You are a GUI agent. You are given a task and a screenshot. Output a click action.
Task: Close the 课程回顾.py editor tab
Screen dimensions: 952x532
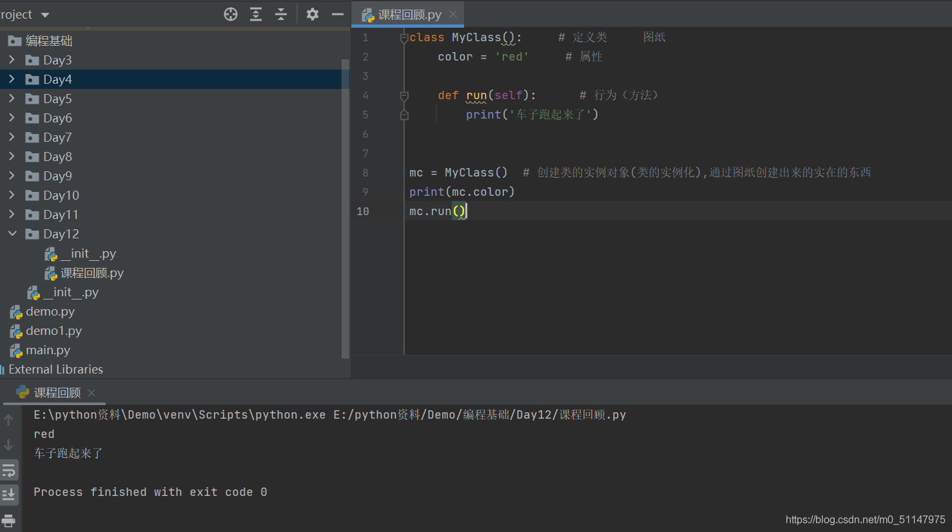click(453, 14)
